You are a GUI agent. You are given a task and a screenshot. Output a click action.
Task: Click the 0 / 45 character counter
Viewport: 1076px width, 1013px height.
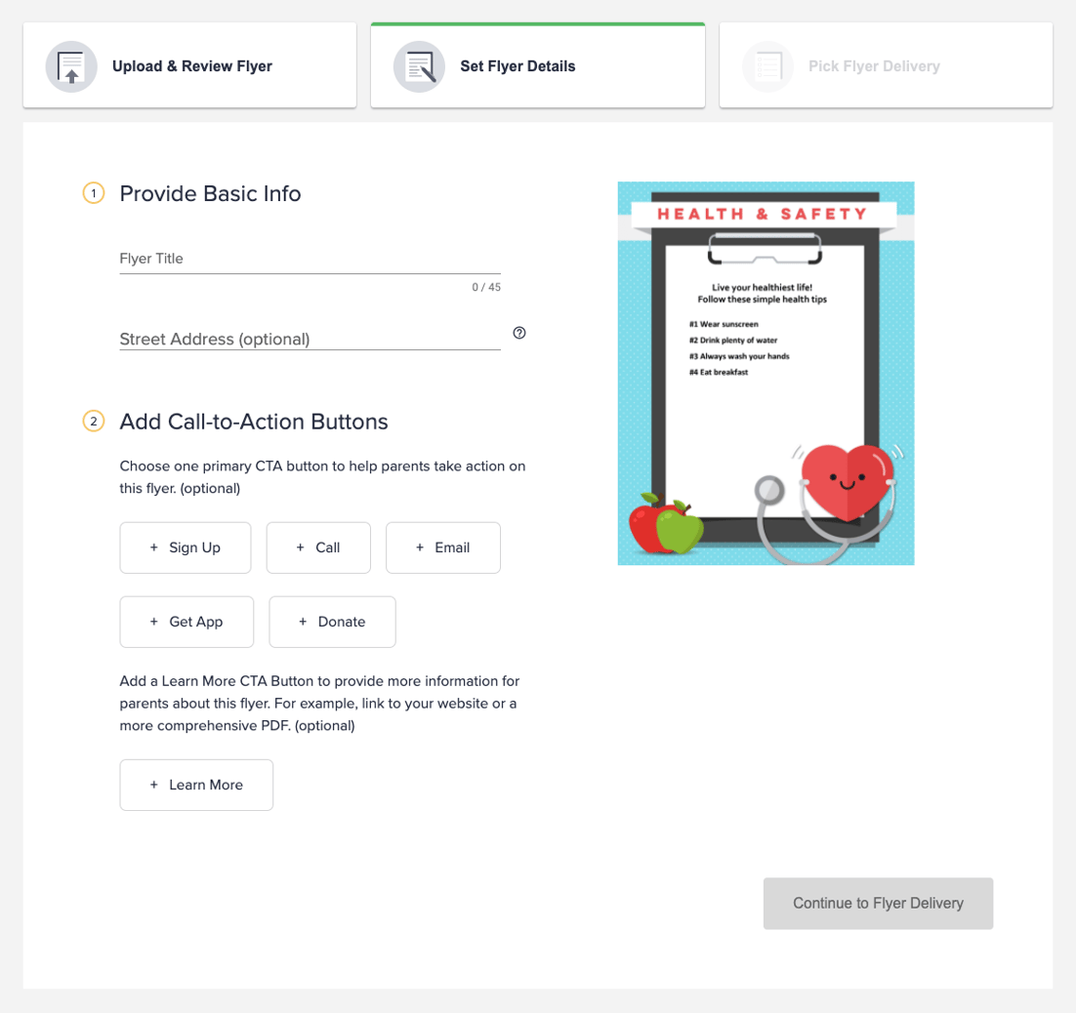tap(486, 287)
